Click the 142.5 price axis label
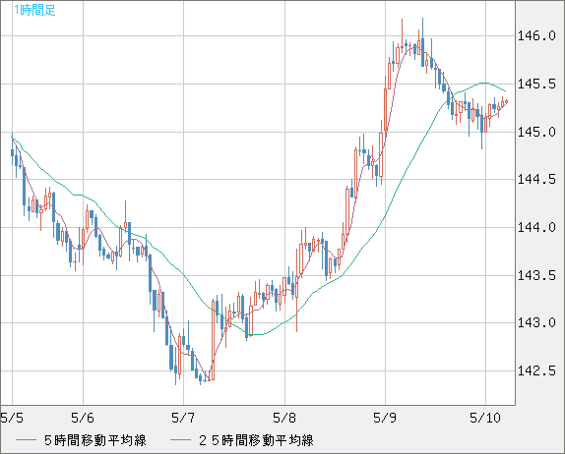The height and width of the screenshot is (454, 565). point(536,370)
